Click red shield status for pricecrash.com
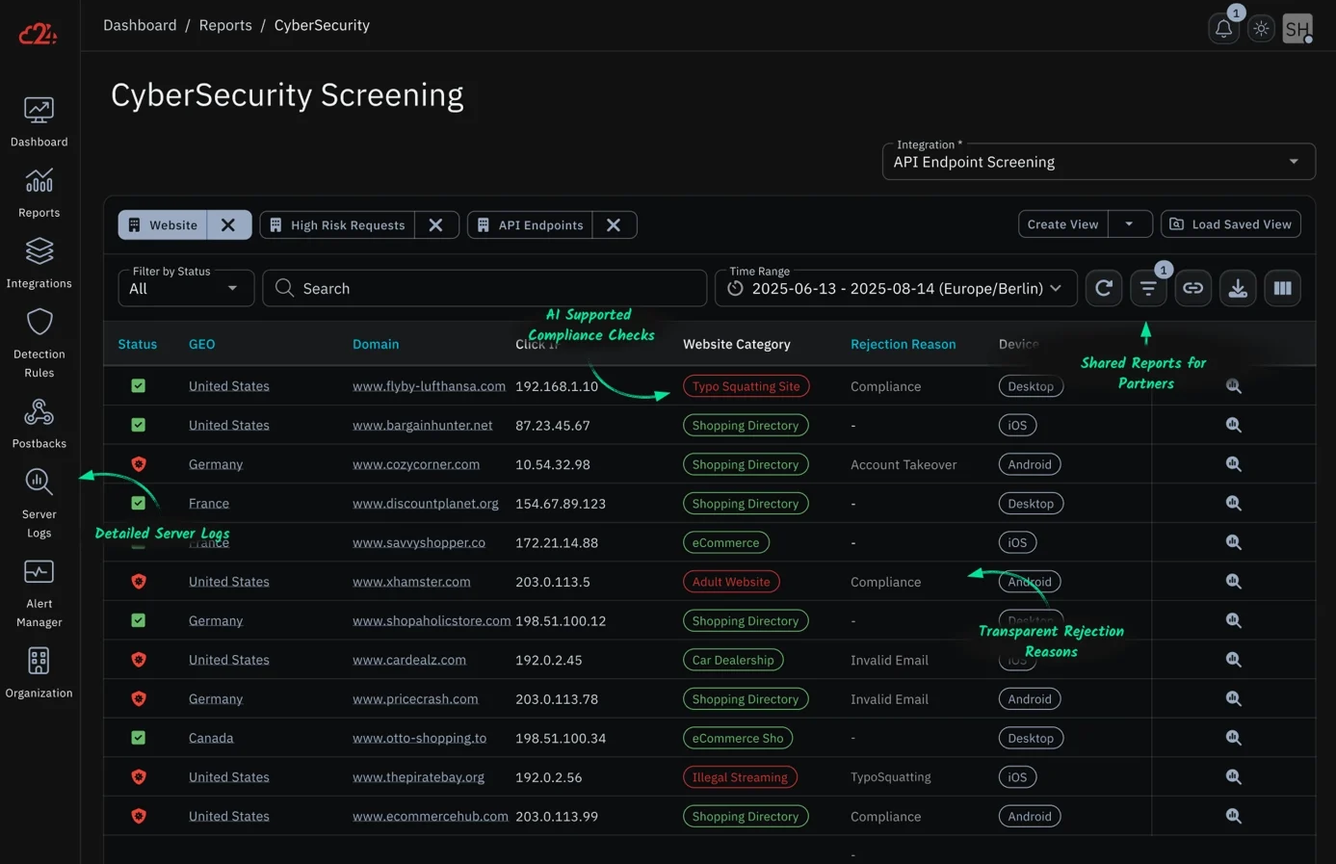The image size is (1336, 864). point(139,699)
